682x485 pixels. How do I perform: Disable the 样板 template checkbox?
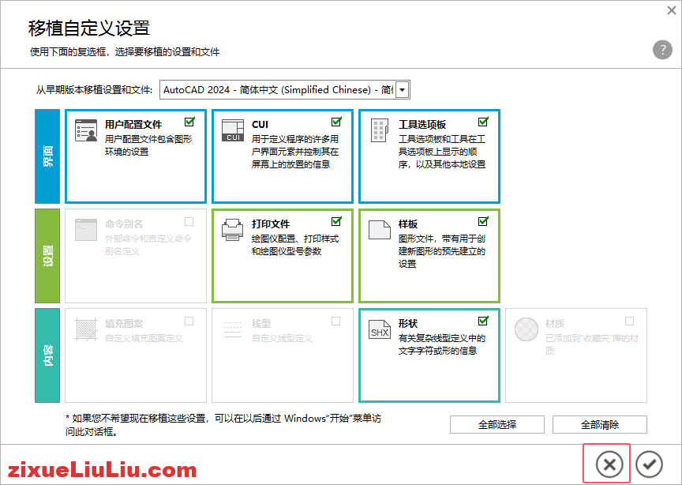[x=483, y=221]
